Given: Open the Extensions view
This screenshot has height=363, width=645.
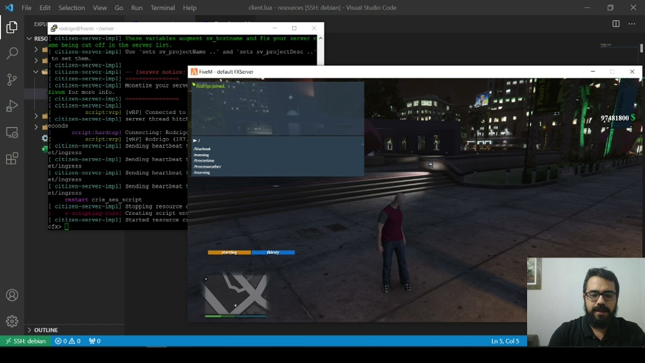Looking at the screenshot, I should [12, 159].
